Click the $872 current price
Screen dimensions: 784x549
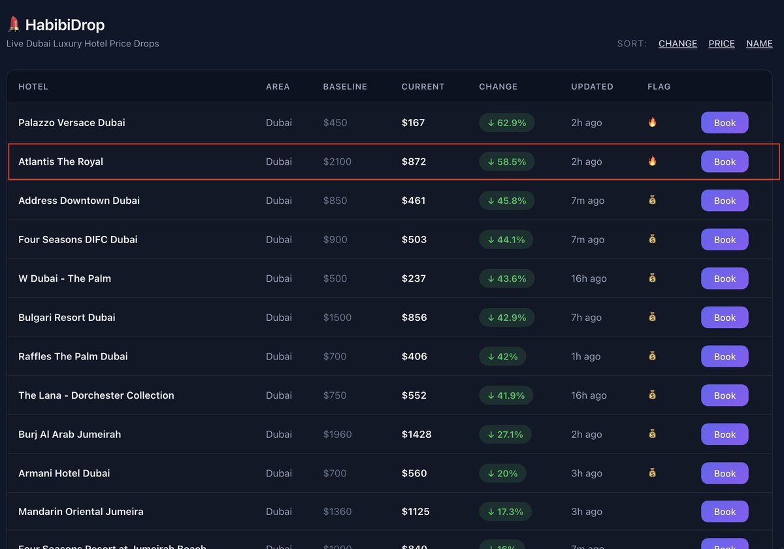[414, 161]
